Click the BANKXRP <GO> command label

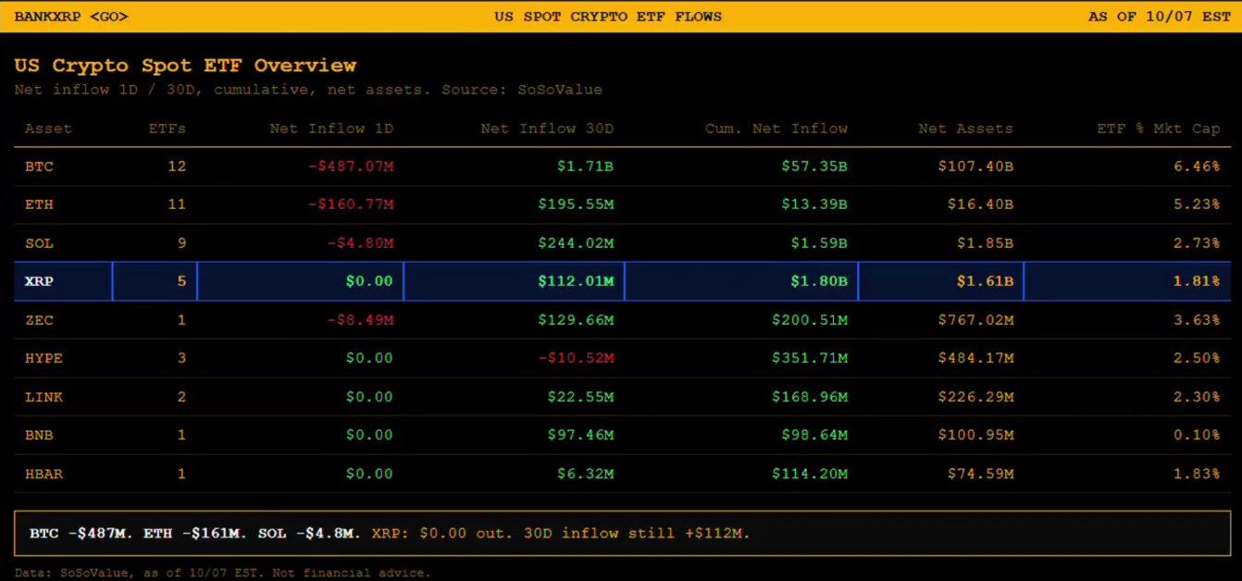point(71,17)
